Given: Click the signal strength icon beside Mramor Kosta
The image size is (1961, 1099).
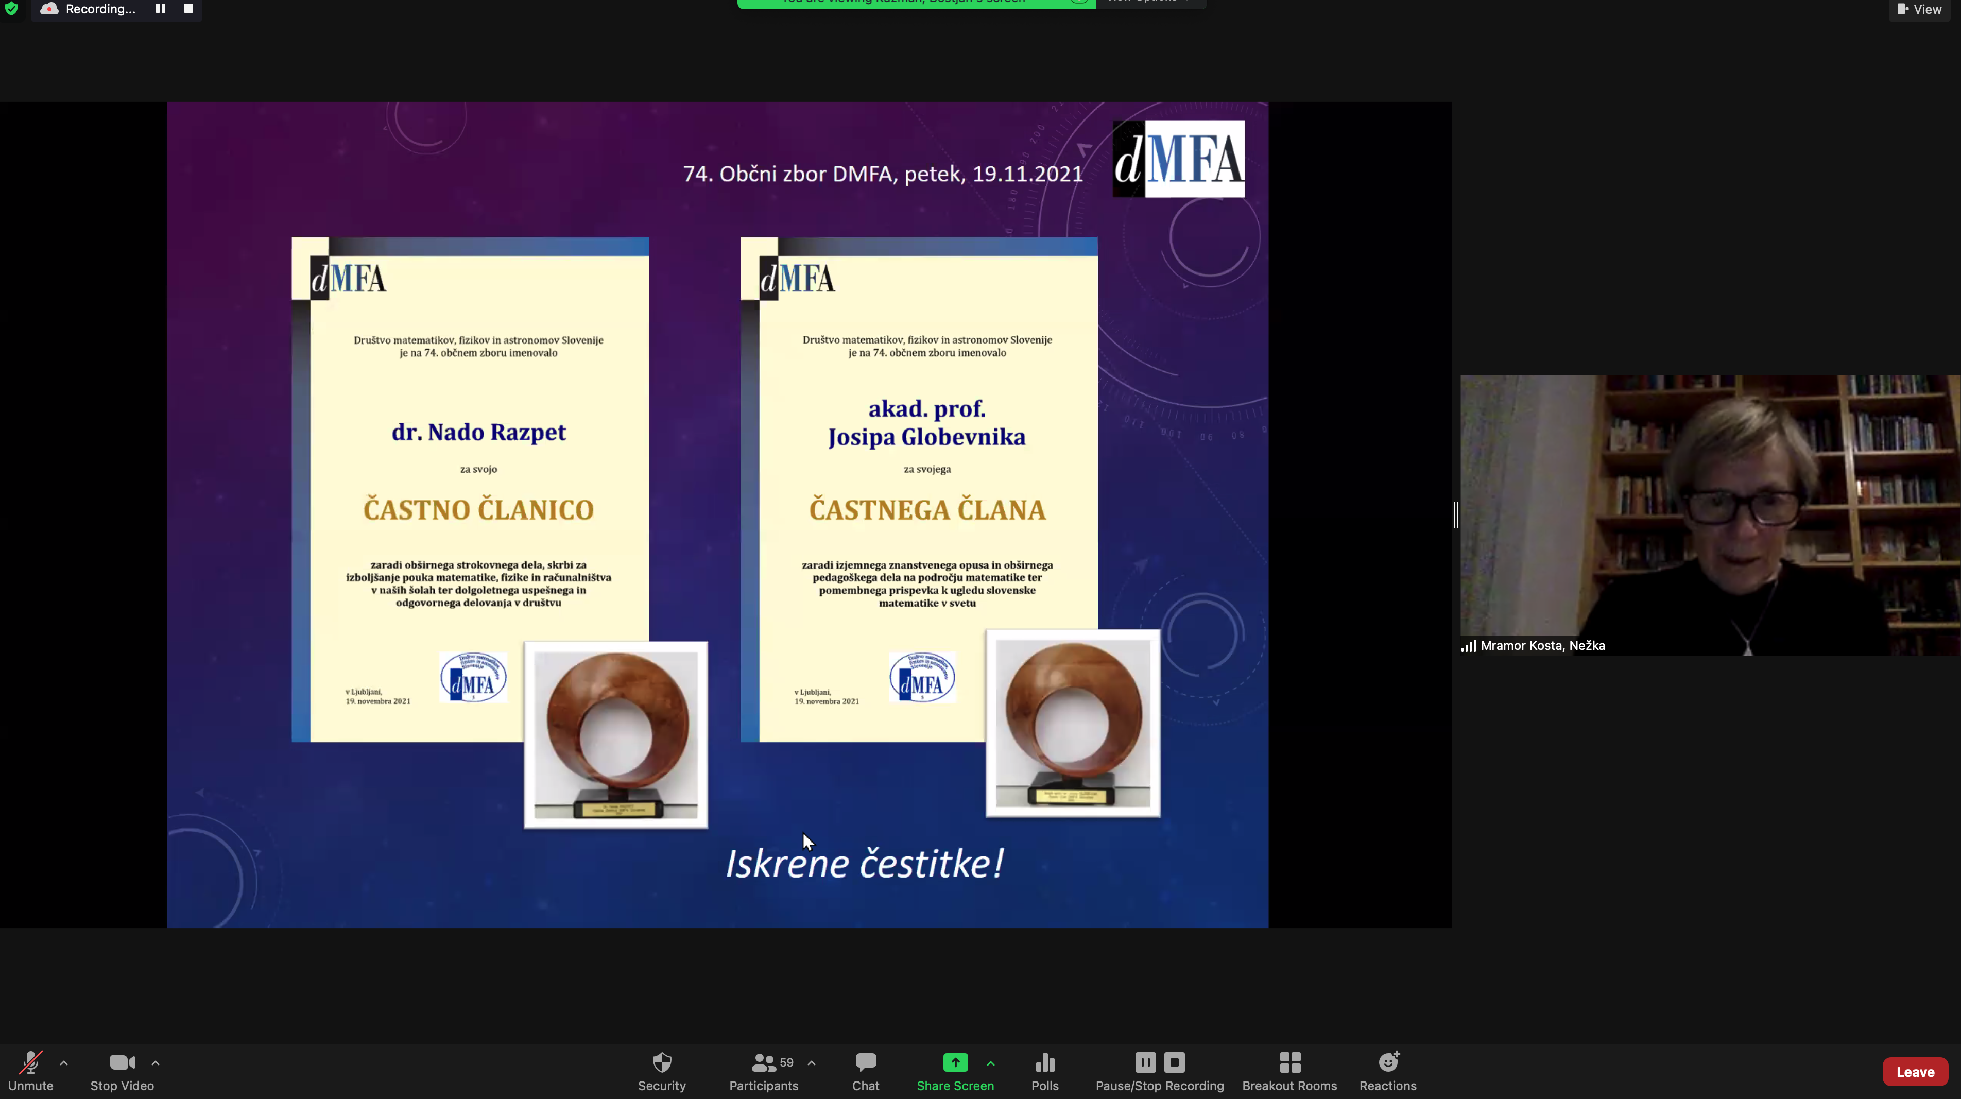Looking at the screenshot, I should (x=1469, y=645).
